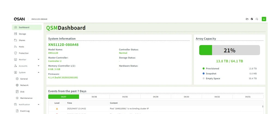Select the 04/06 events tab
This screenshot has height=114, width=278.
coord(94,97)
